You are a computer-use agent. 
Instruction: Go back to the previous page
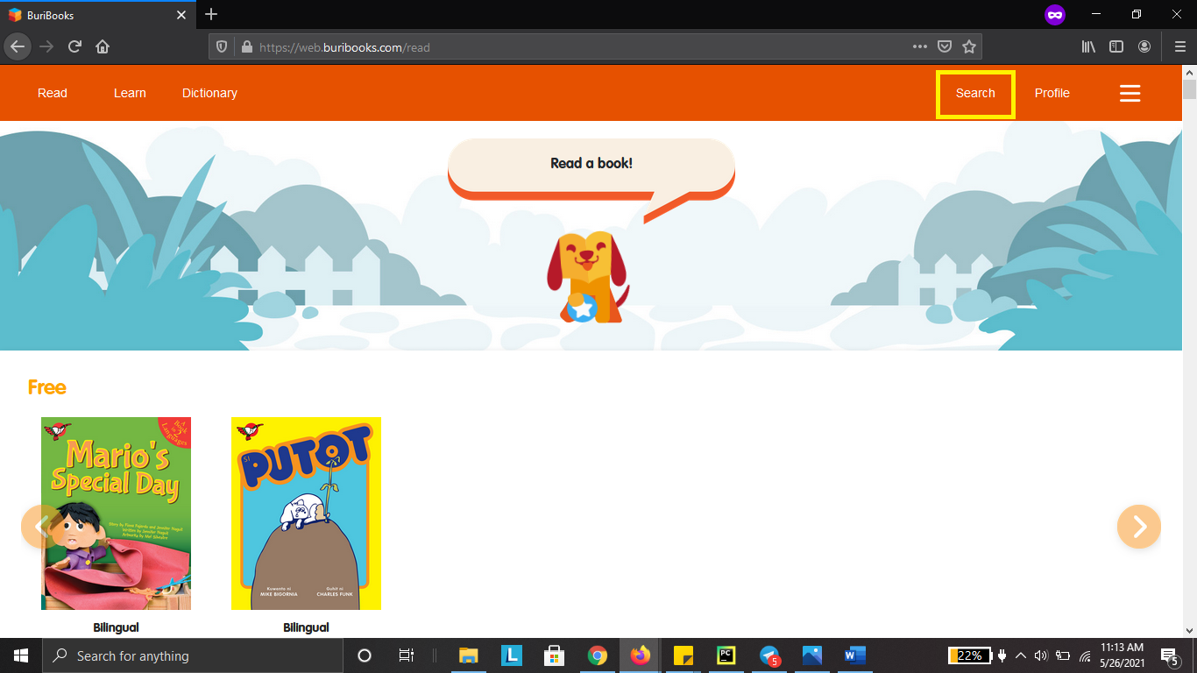[x=18, y=46]
